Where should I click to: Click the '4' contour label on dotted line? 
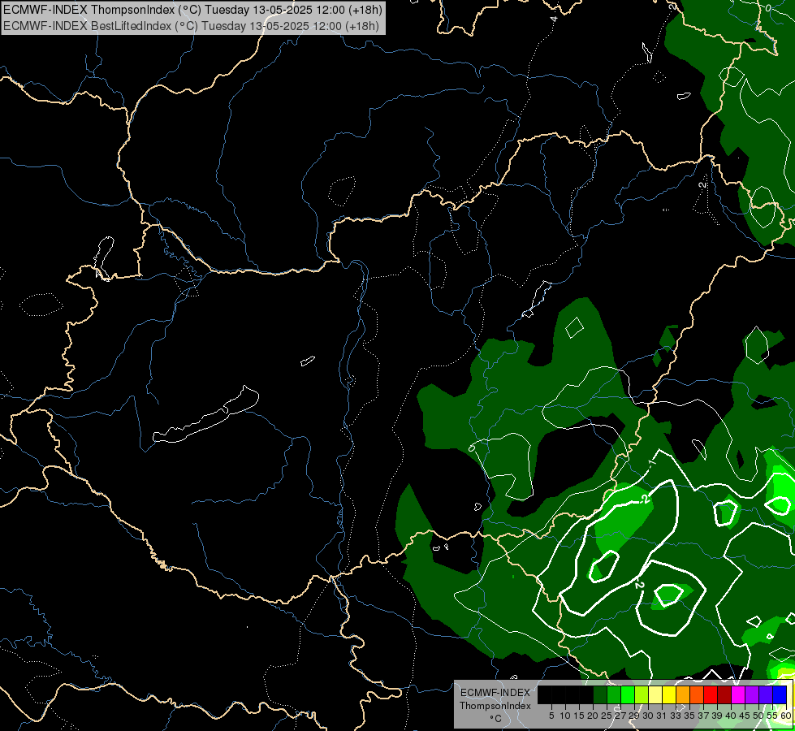pos(554,19)
